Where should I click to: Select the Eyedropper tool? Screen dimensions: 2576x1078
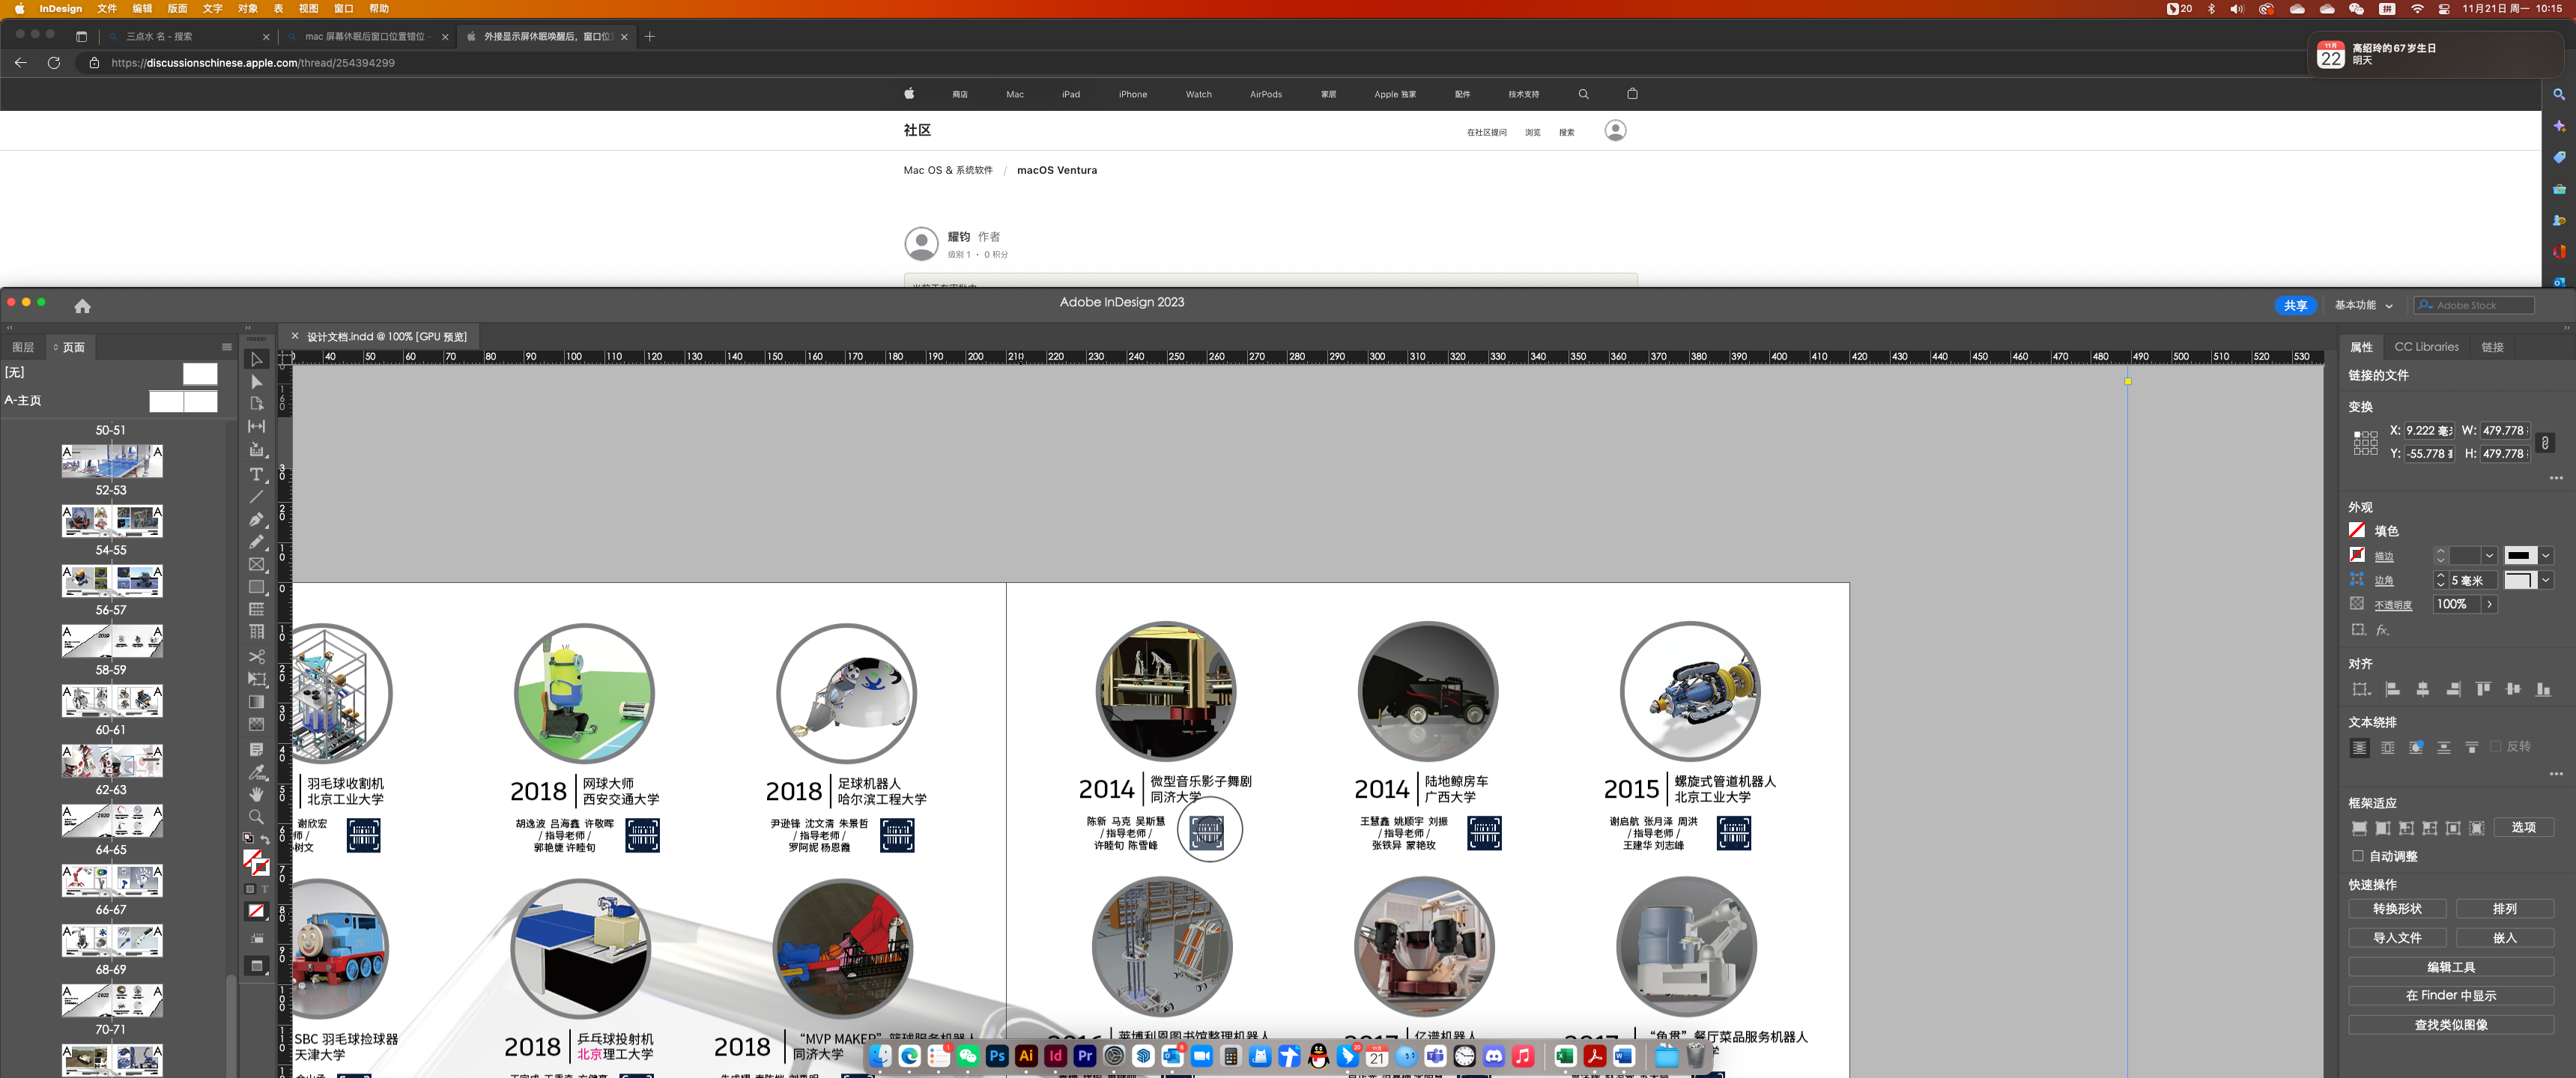256,771
